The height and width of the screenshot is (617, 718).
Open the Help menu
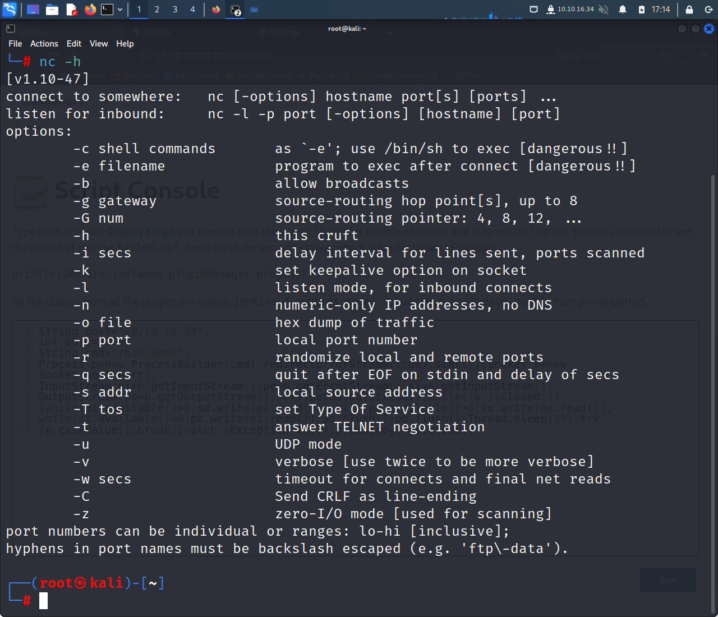(x=125, y=44)
